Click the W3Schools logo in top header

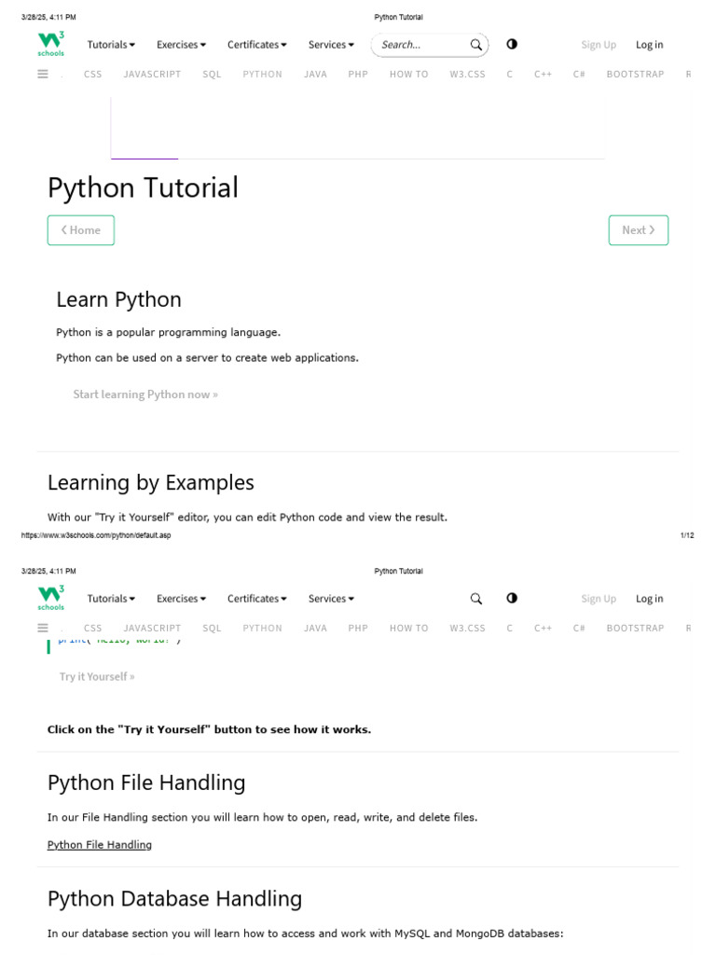50,45
